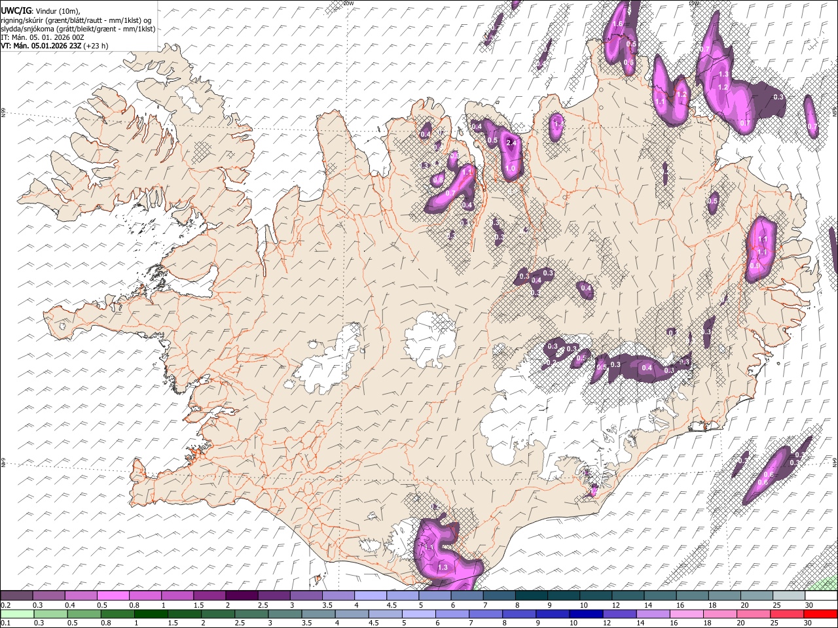Image resolution: width=838 pixels, height=628 pixels.
Task: Pick the lavender 4–4.5 swatch, upper legend
Action: [370, 596]
